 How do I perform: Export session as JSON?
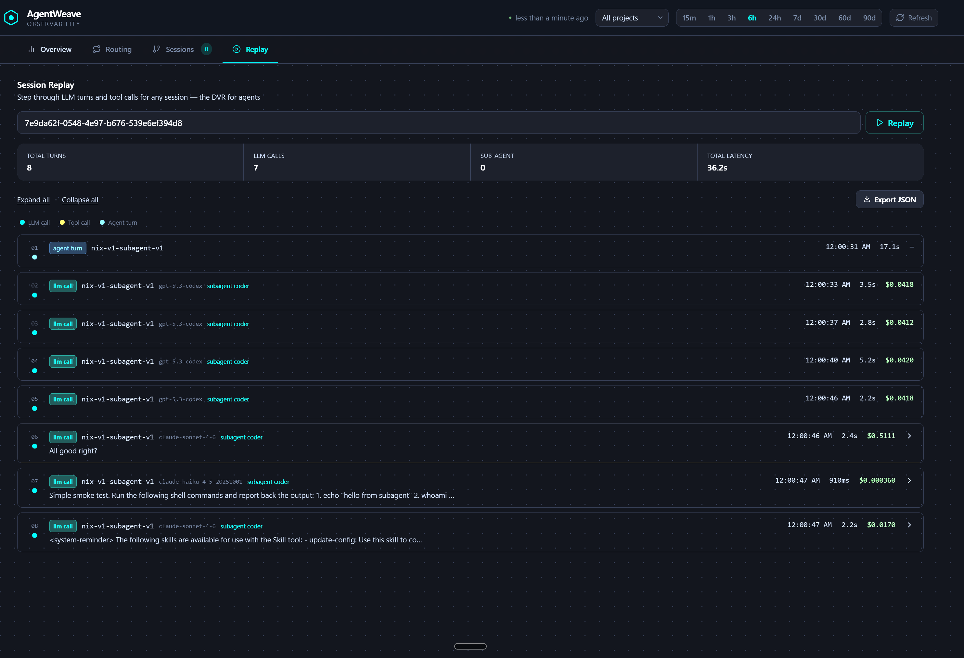pos(889,199)
